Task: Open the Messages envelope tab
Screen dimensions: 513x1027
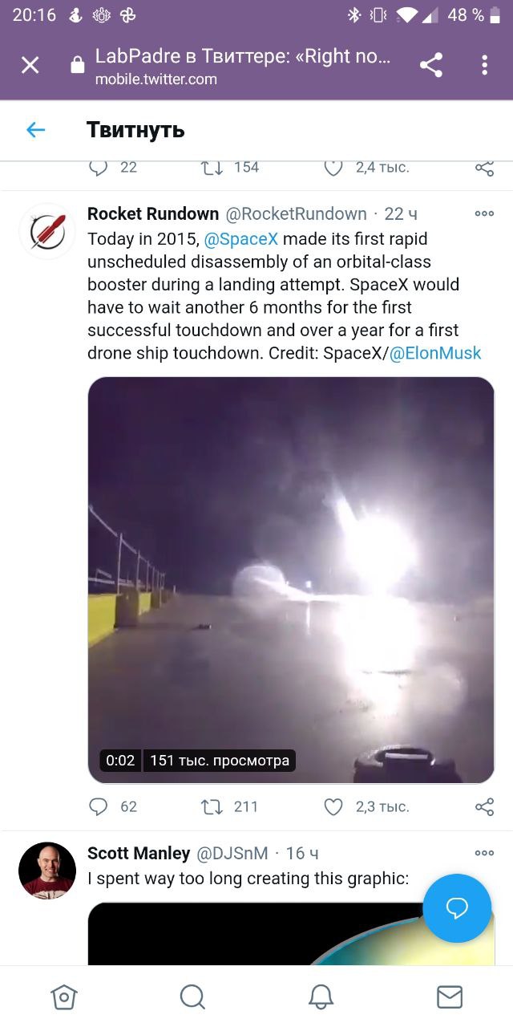Action: [450, 997]
